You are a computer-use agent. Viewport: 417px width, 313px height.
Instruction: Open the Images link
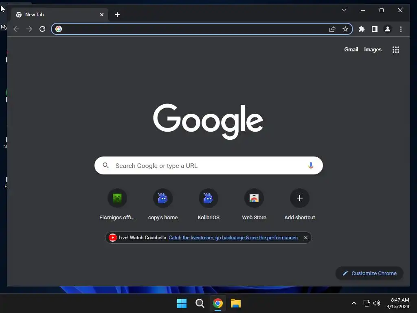[x=373, y=49]
